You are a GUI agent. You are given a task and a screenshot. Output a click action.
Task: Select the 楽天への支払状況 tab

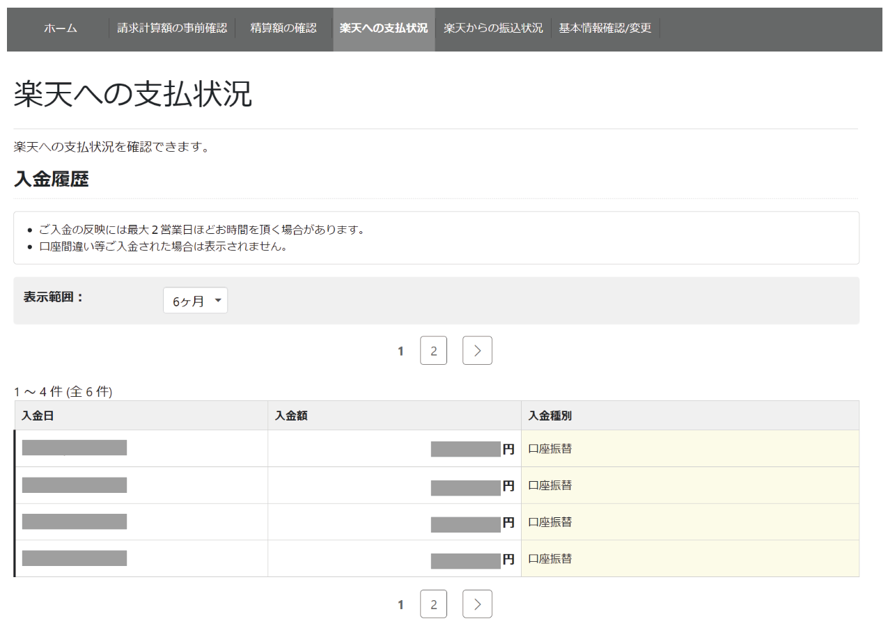click(384, 29)
